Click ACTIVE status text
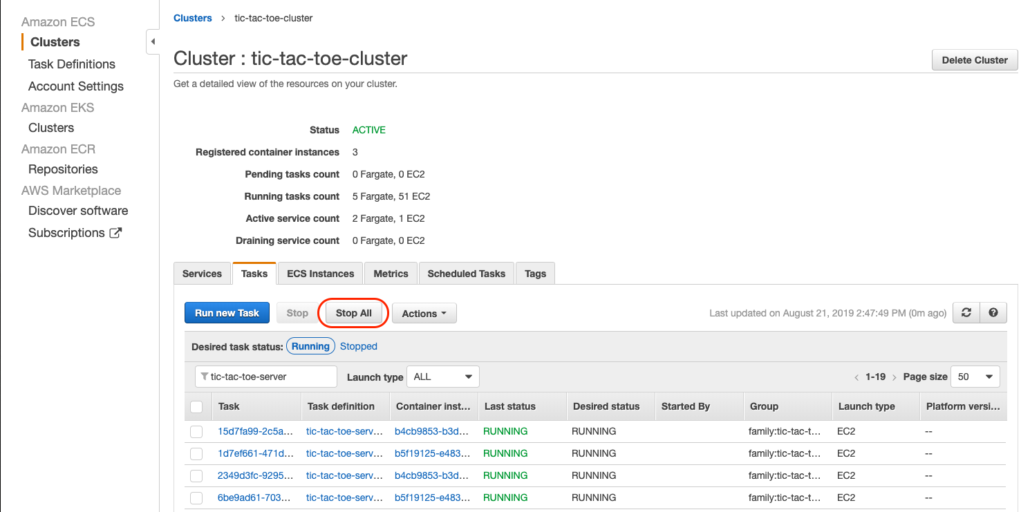The height and width of the screenshot is (512, 1030). coord(369,130)
